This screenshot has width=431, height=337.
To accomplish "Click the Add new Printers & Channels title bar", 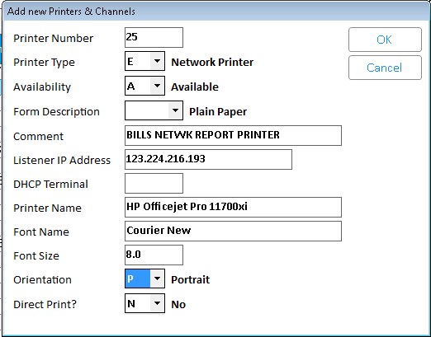I will click(x=216, y=12).
